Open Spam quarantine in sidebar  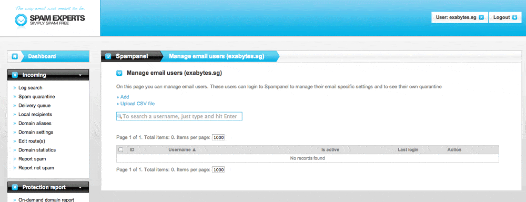point(37,97)
